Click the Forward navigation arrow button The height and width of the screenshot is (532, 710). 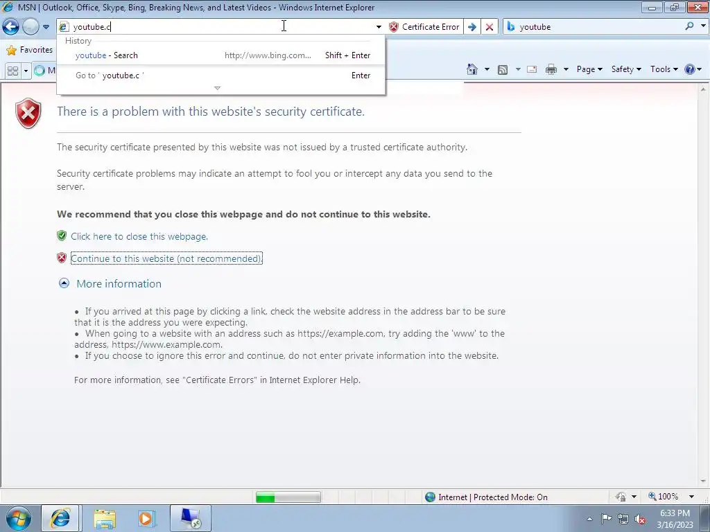31,27
